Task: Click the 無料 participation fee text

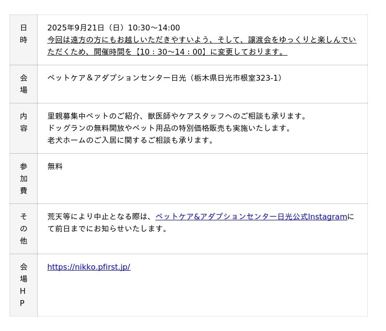Action: [55, 167]
